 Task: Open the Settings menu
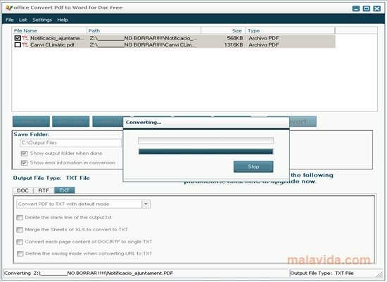(42, 20)
